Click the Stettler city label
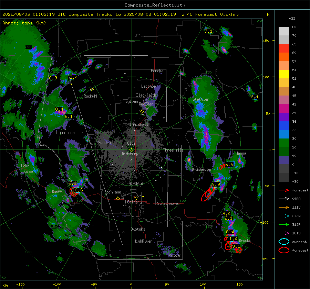 click(x=201, y=99)
